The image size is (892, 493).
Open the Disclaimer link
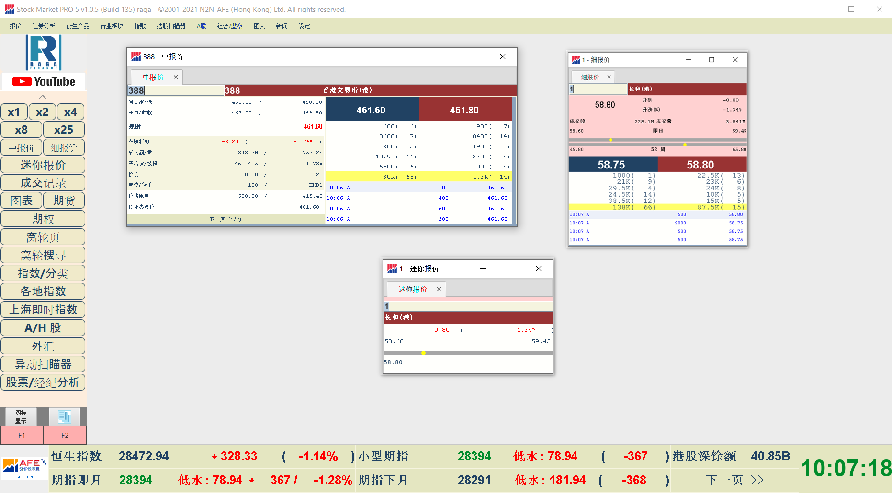point(23,477)
